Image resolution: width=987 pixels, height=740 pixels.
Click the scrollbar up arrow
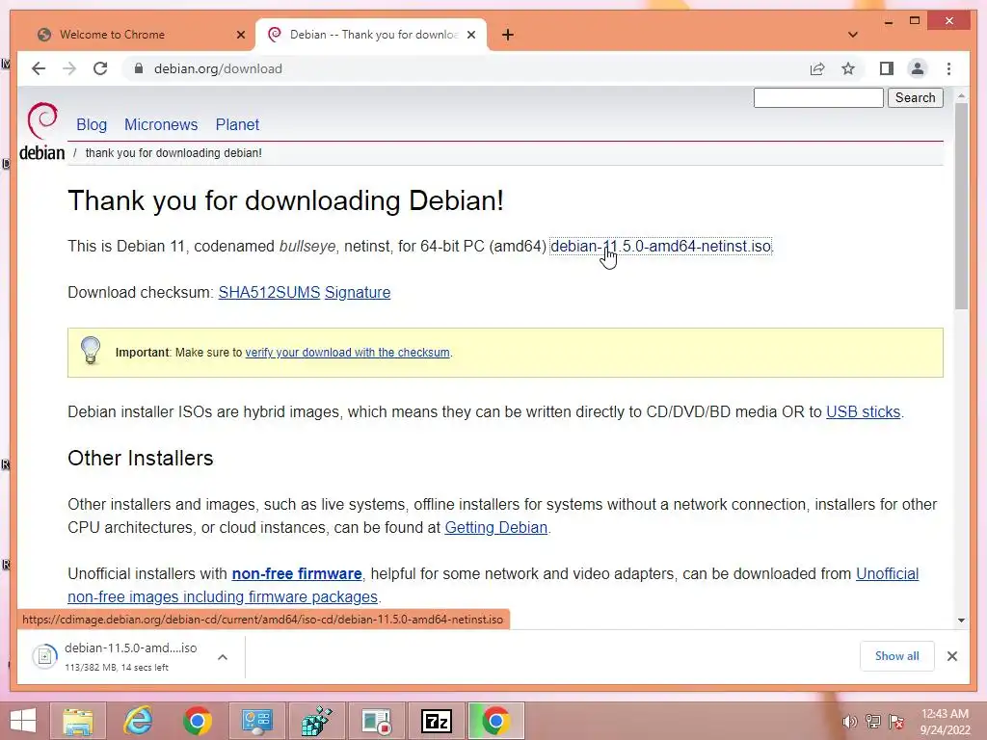pyautogui.click(x=961, y=96)
